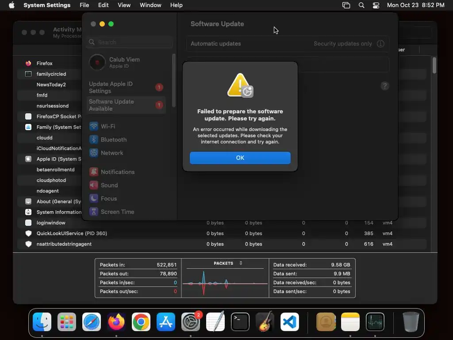Image resolution: width=453 pixels, height=340 pixels.
Task: Open the System Settings menu
Action: [47, 5]
